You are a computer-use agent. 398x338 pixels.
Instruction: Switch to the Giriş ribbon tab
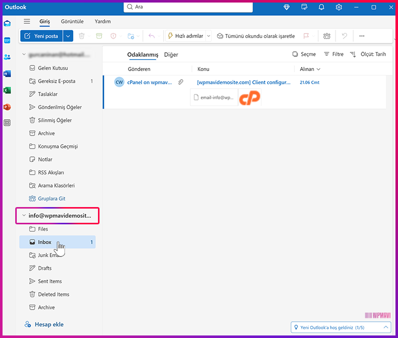[45, 21]
